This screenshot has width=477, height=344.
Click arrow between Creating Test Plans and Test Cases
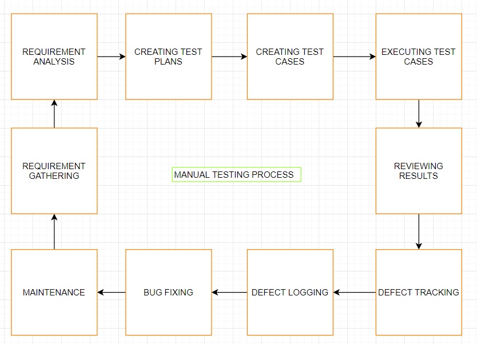click(x=229, y=57)
